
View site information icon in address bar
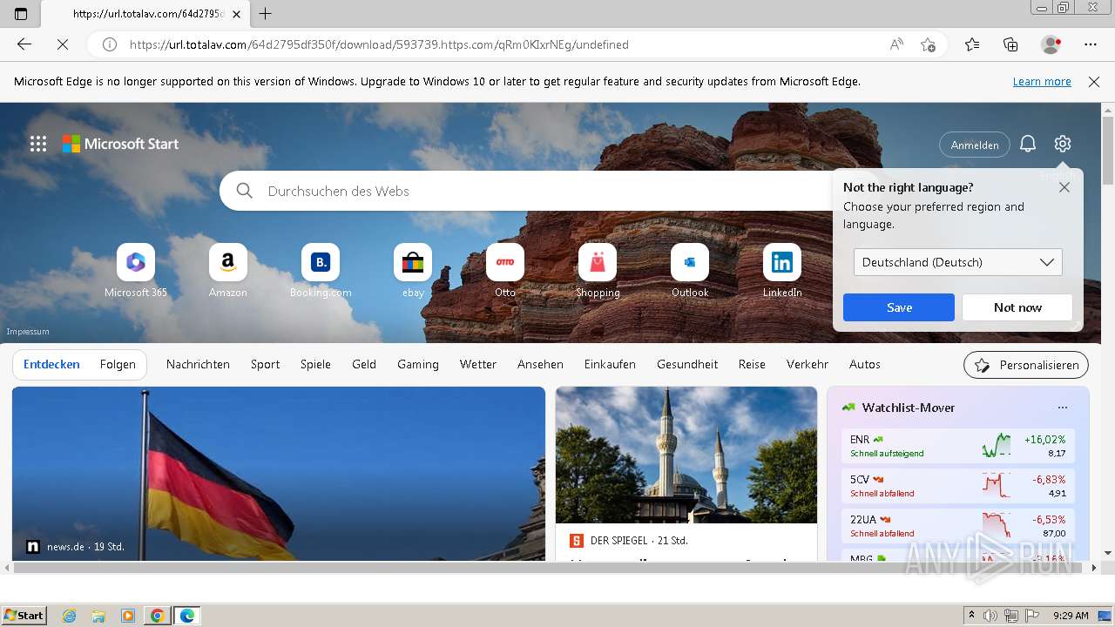[110, 44]
